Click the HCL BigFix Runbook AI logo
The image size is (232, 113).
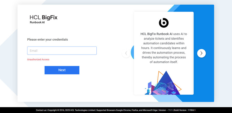pos(44,19)
